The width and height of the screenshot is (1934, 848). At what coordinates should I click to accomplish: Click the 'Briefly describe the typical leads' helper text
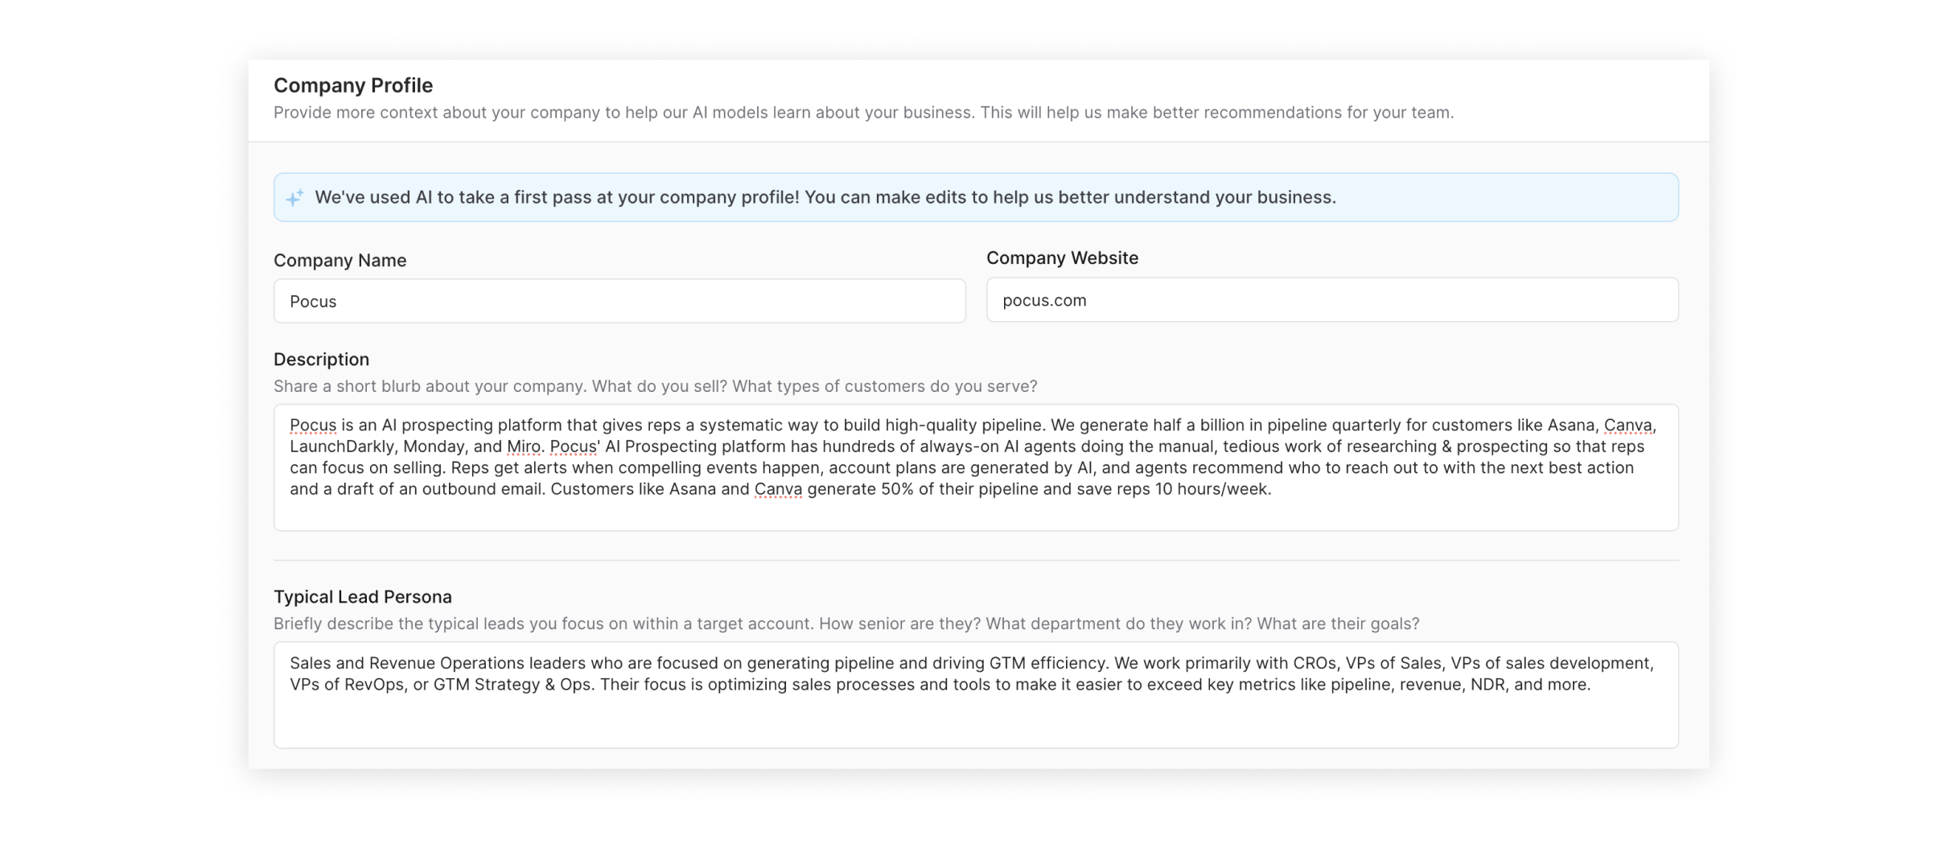846,624
